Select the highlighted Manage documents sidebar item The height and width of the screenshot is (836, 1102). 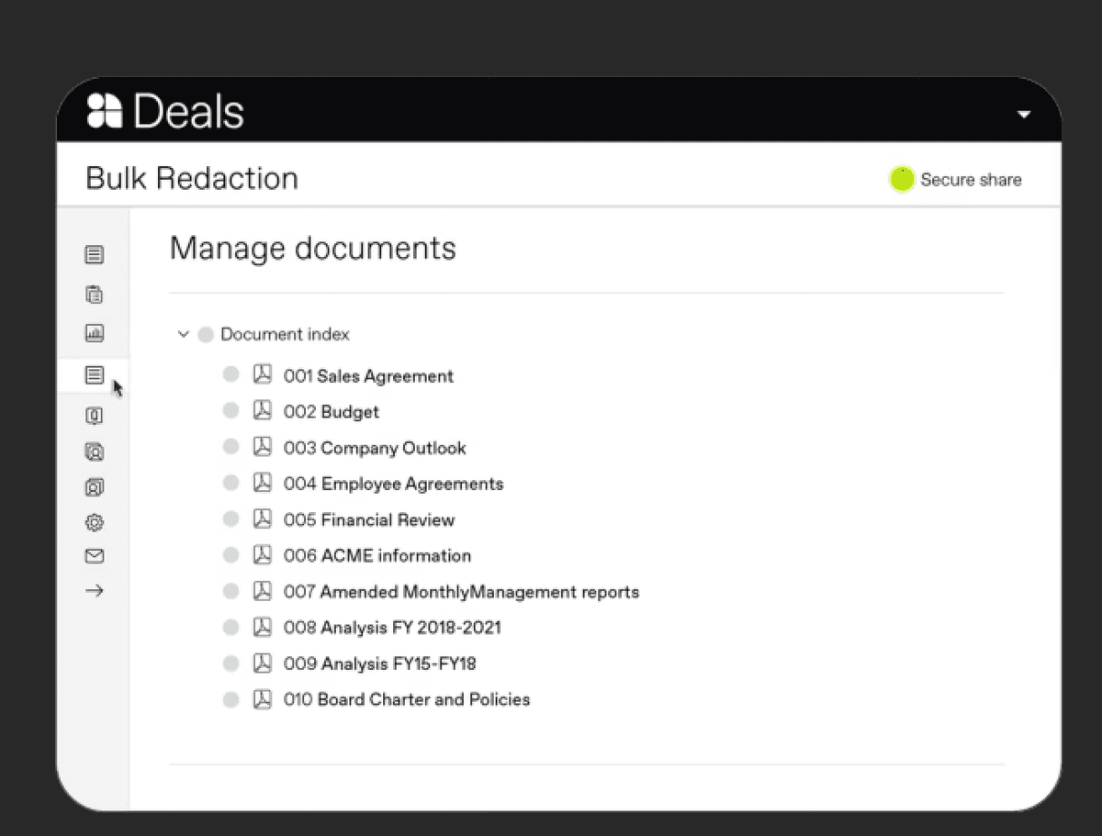[94, 374]
